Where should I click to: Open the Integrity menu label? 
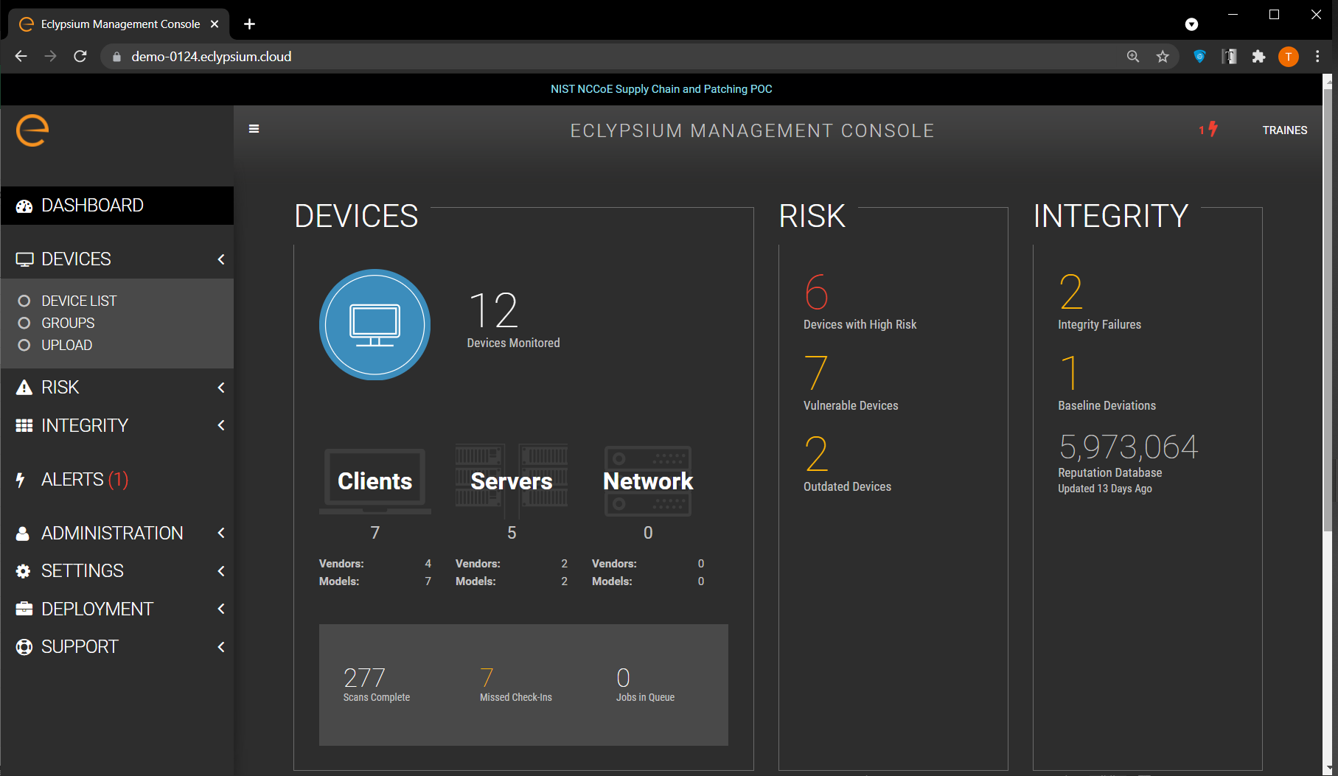(x=85, y=425)
